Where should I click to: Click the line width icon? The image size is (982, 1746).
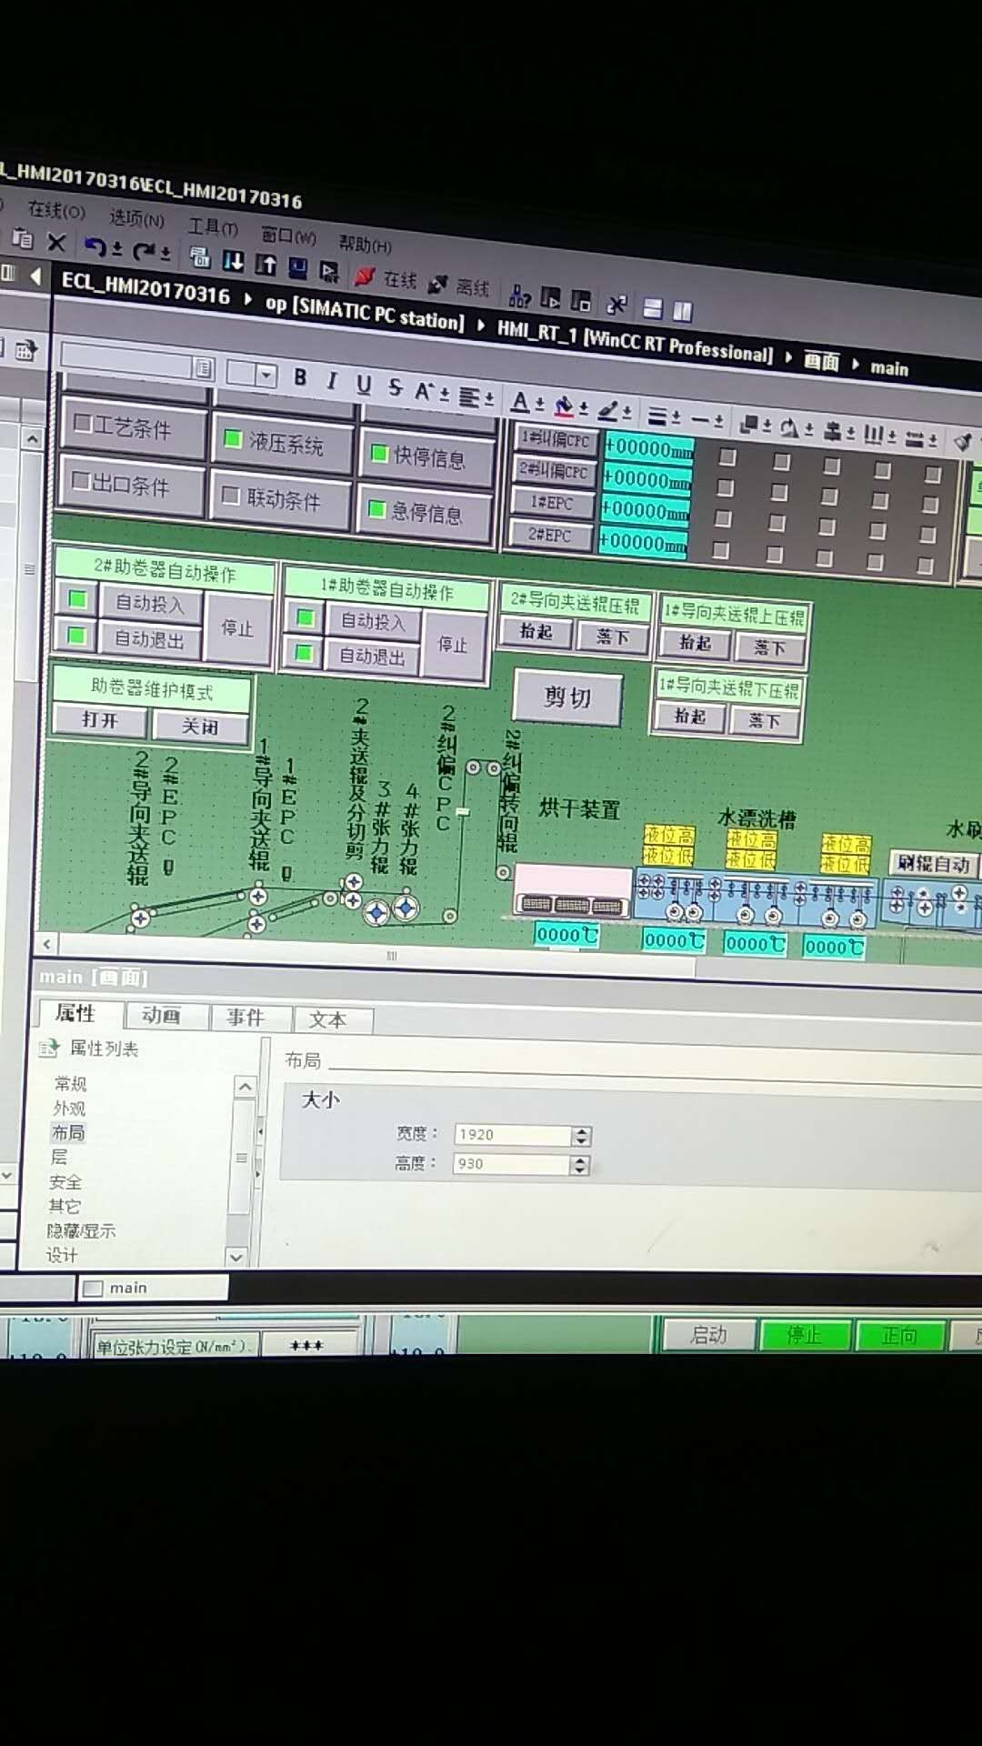tap(656, 416)
